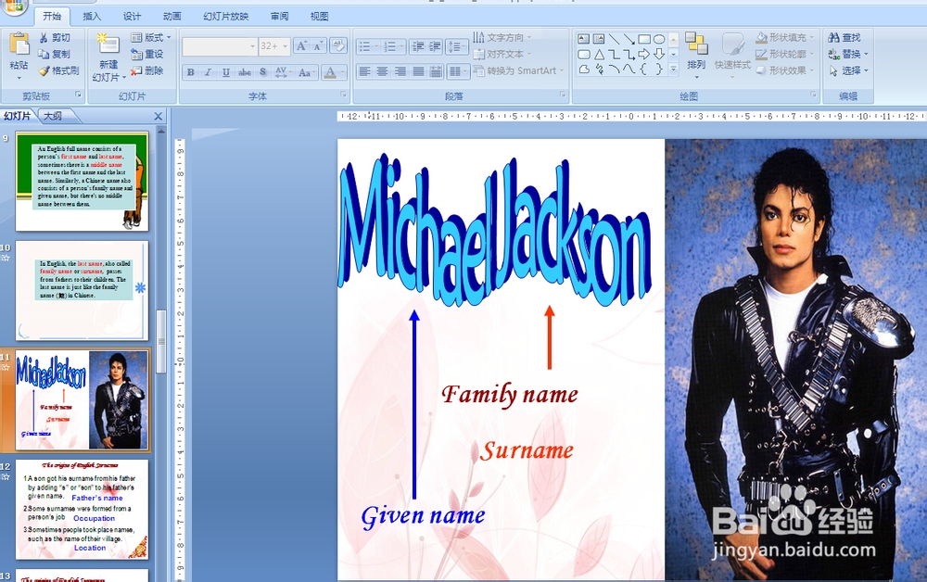Select the freeform scribble shape
Image resolution: width=927 pixels, height=582 pixels.
point(599,70)
